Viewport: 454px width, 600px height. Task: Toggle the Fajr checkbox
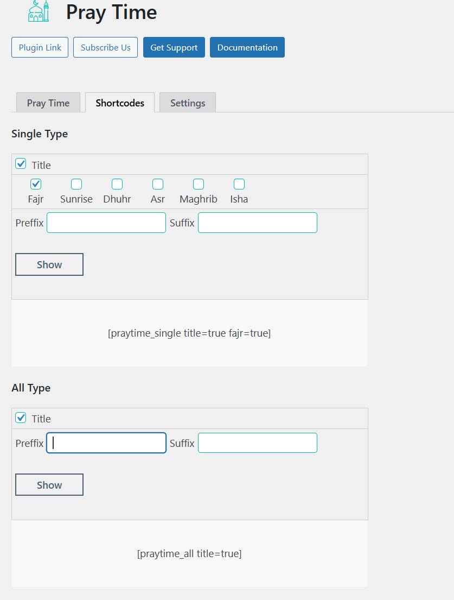point(36,184)
